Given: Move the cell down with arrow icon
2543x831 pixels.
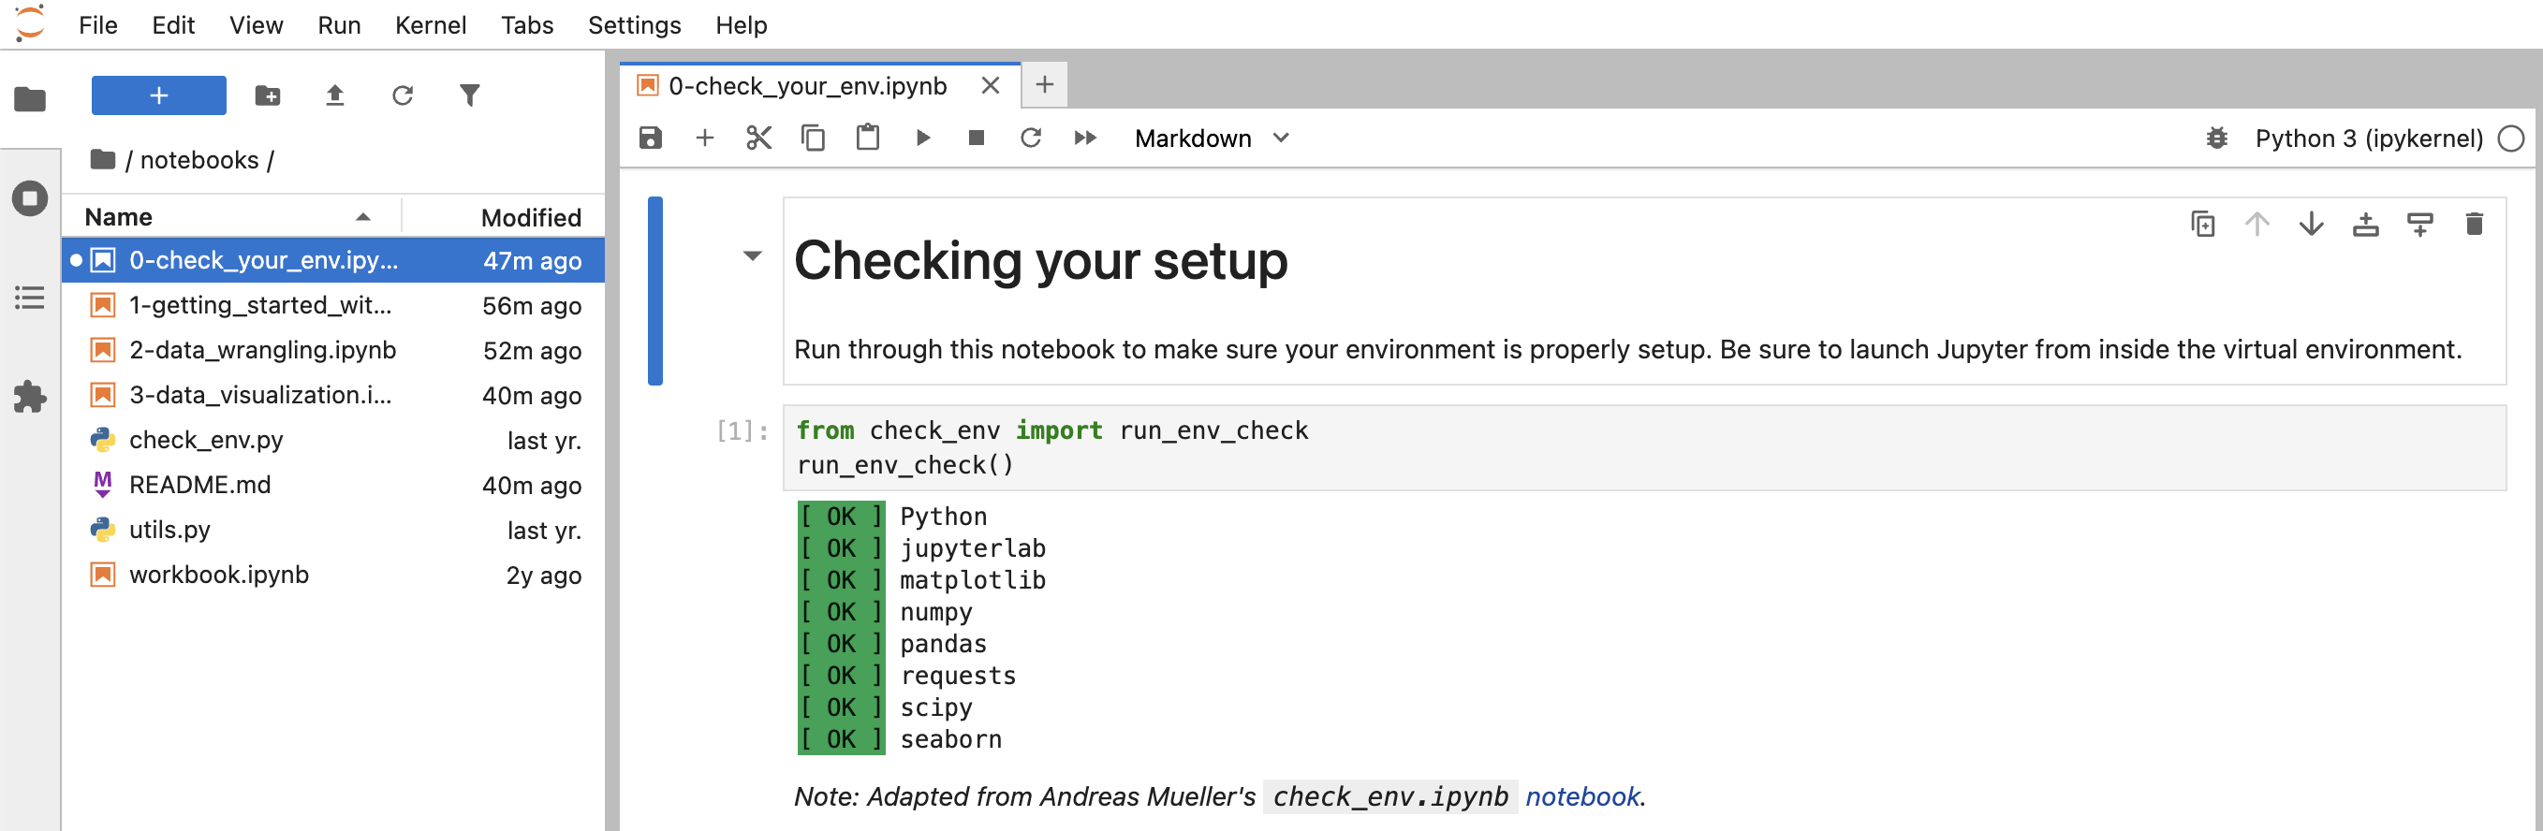Looking at the screenshot, I should pos(2311,224).
